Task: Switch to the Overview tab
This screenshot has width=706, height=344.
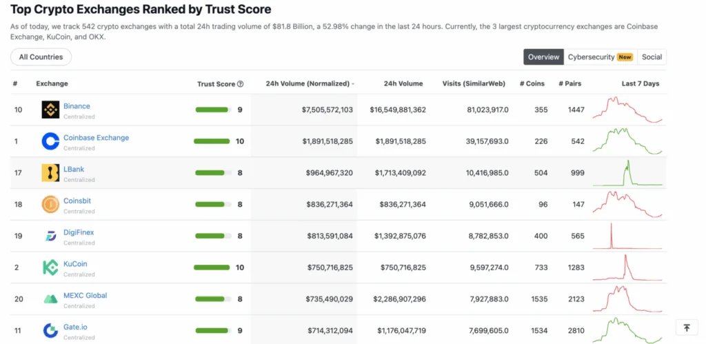Action: click(x=543, y=57)
